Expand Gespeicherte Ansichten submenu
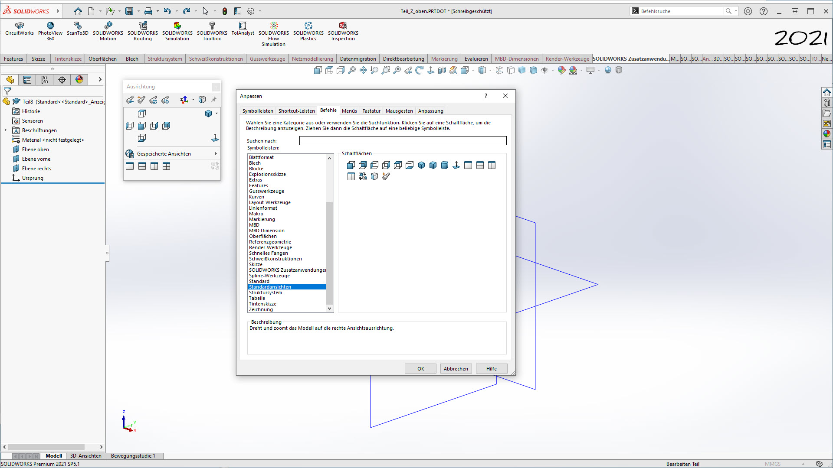Viewport: 833px width, 468px height. click(x=216, y=154)
